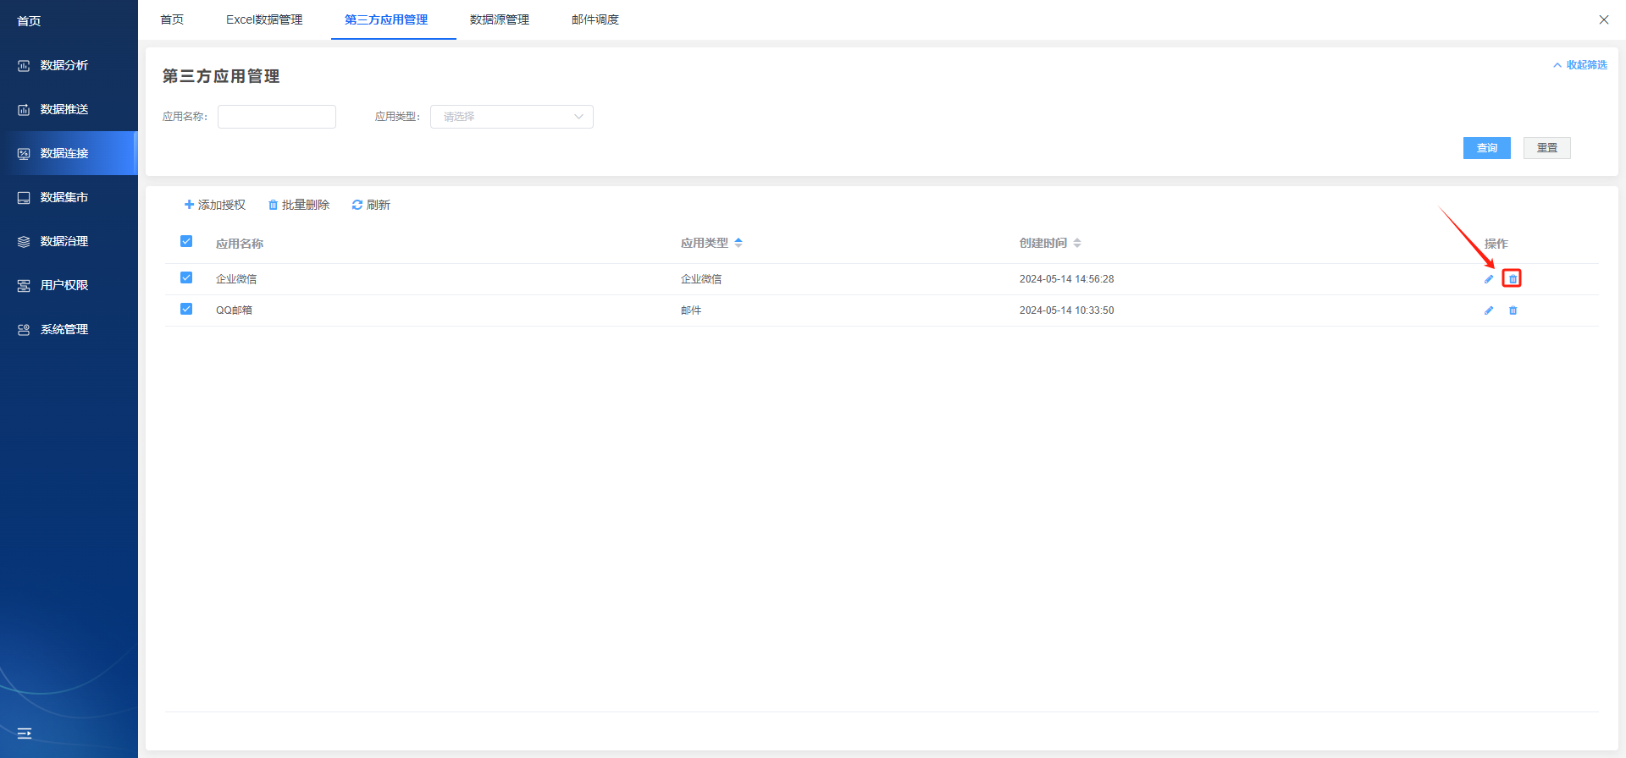Click 应用名称 column header
The width and height of the screenshot is (1626, 758).
point(240,244)
